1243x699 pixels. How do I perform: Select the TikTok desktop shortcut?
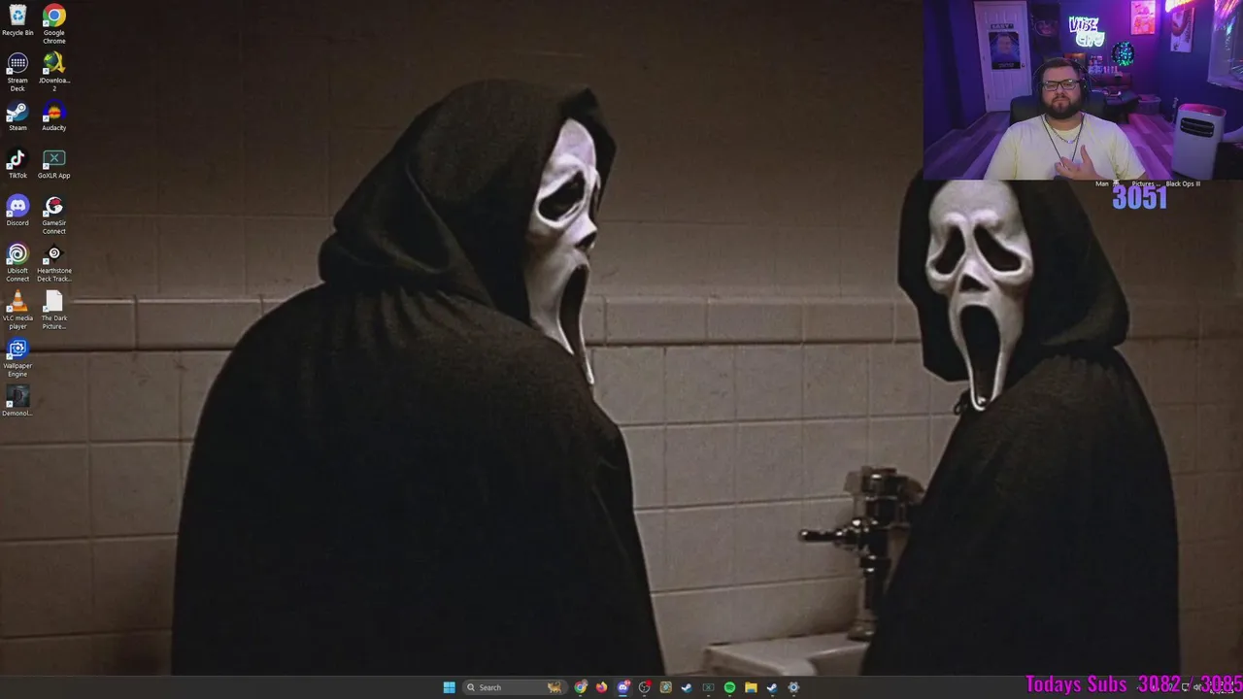[17, 163]
